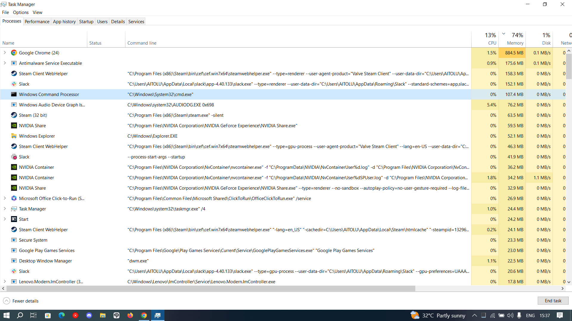The width and height of the screenshot is (572, 321).
Task: Open Discord from the taskbar
Action: pyautogui.click(x=89, y=315)
